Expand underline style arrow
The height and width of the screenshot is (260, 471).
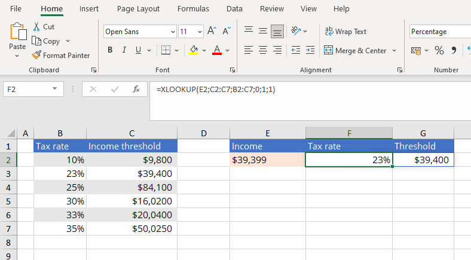pos(149,50)
